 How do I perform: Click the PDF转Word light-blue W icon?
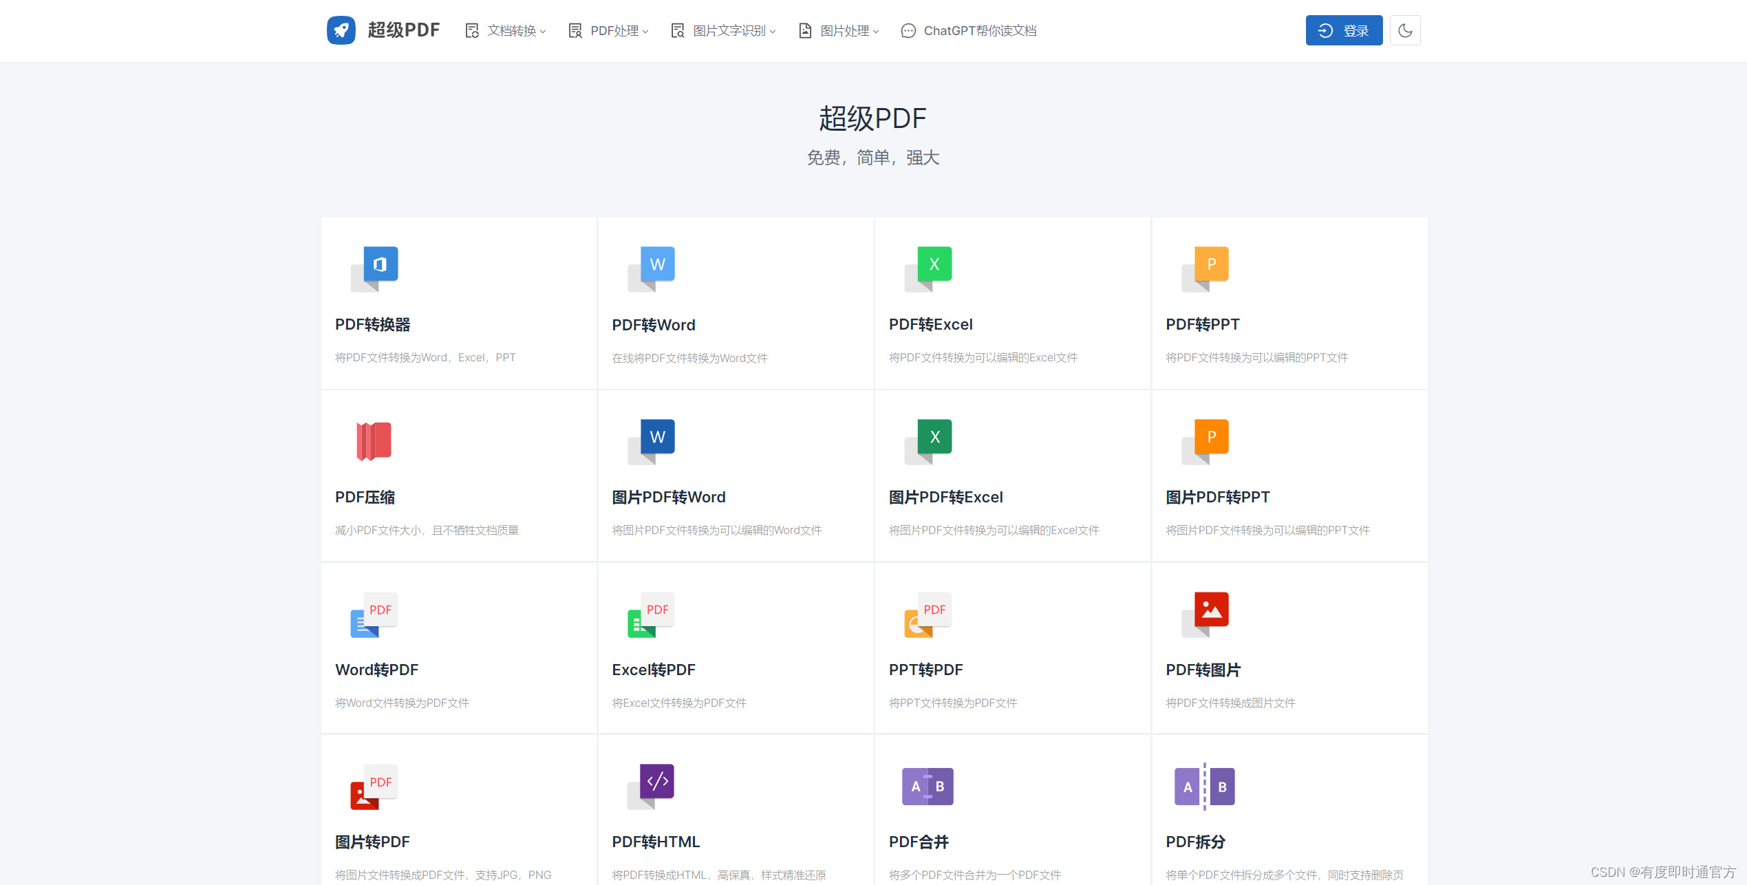651,268
